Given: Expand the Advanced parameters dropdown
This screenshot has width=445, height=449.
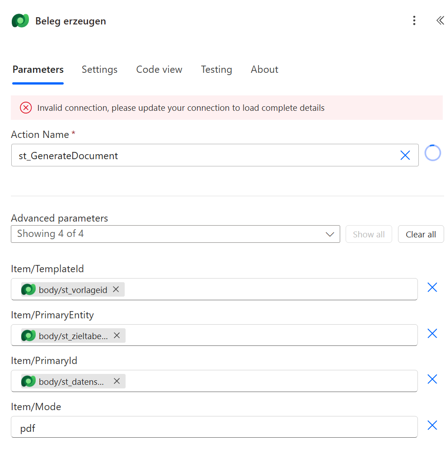Looking at the screenshot, I should (x=175, y=234).
